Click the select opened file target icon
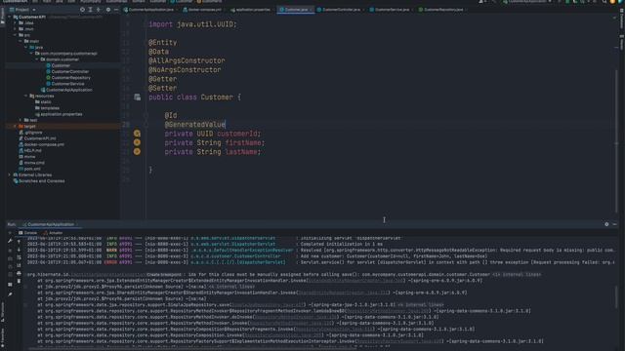The height and width of the screenshot is (351, 625). click(82, 10)
